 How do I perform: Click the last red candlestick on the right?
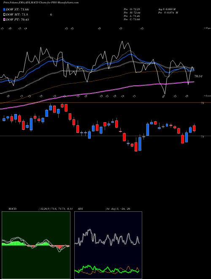pyautogui.click(x=194, y=128)
